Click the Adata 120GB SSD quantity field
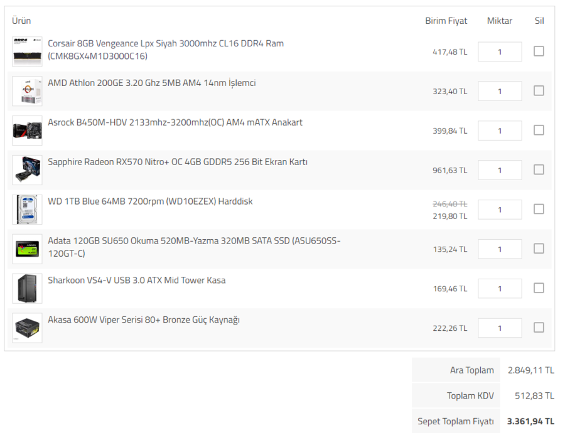 tap(500, 249)
